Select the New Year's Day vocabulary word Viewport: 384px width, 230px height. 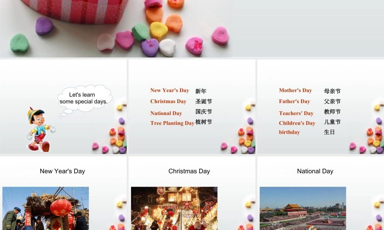click(x=170, y=90)
